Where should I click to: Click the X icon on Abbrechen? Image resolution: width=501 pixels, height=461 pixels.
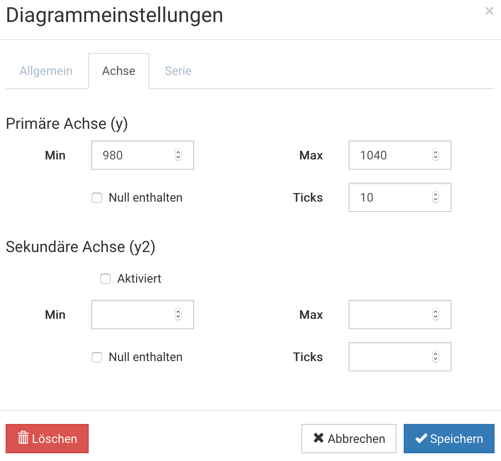pos(319,438)
